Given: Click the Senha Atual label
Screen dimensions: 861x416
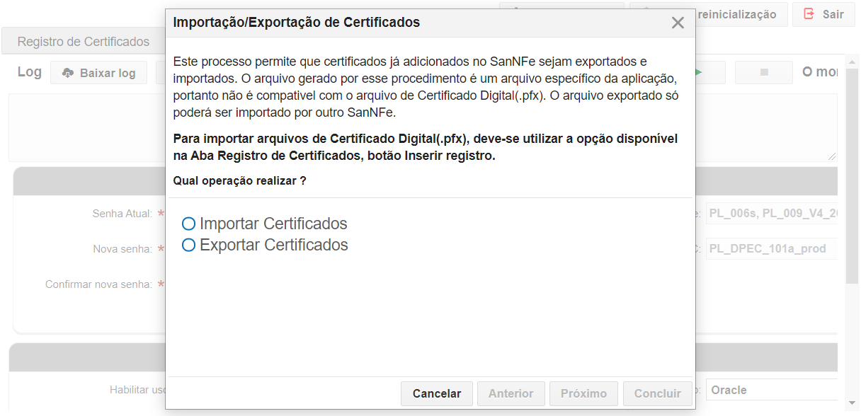Looking at the screenshot, I should [122, 214].
